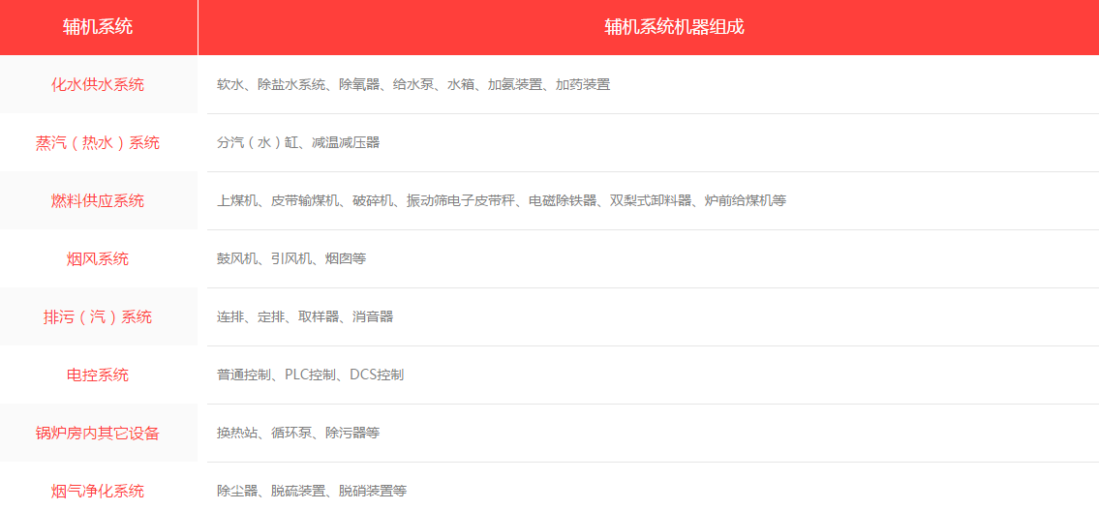Click the description starting with 软水、除盐水系统
The width and height of the screenshot is (1099, 510).
click(x=413, y=84)
